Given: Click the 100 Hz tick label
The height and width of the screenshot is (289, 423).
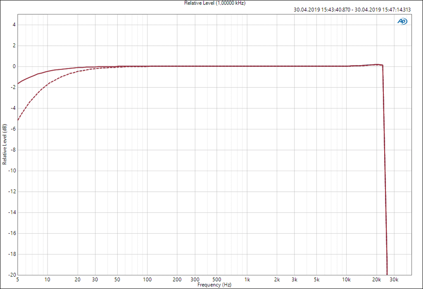Looking at the screenshot, I should point(147,280).
